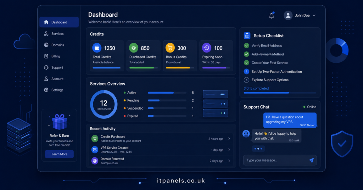Open Set Up Two-Factor Authentication item
The image size is (363, 190).
point(277,72)
